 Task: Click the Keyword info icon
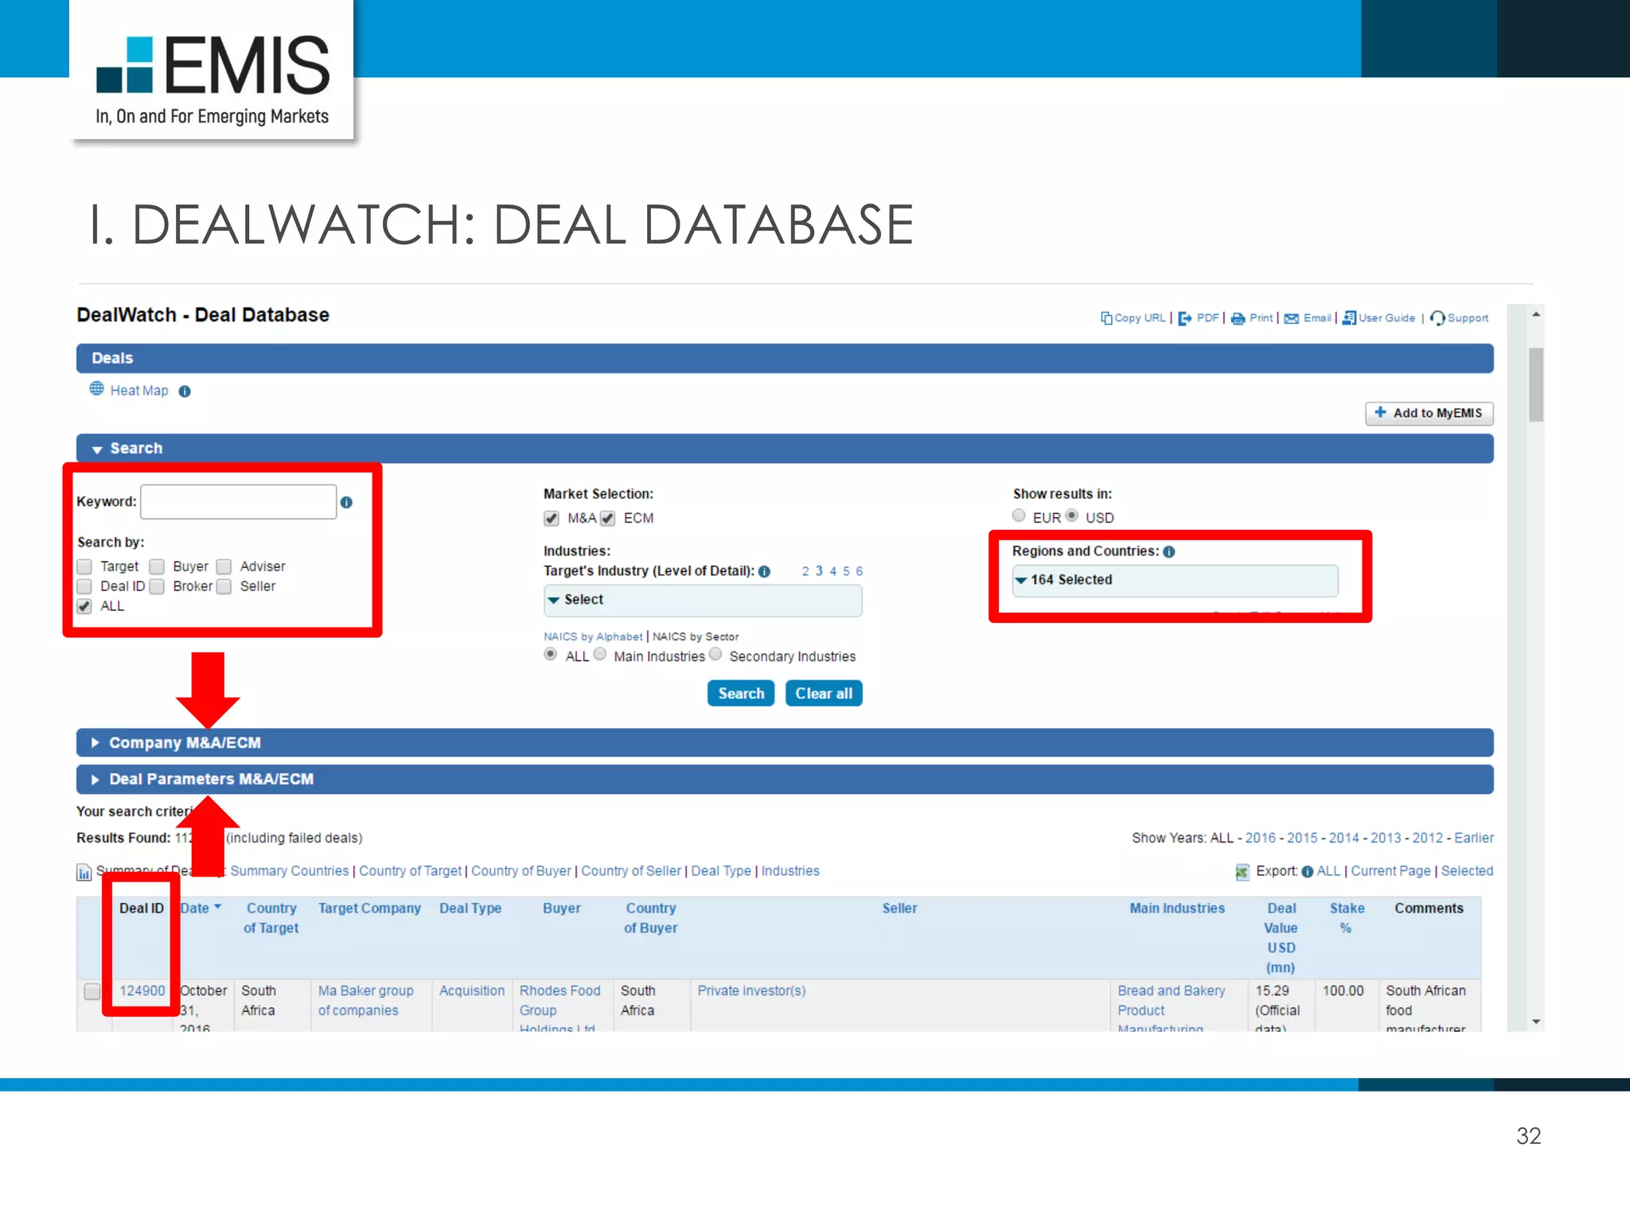[x=346, y=502]
